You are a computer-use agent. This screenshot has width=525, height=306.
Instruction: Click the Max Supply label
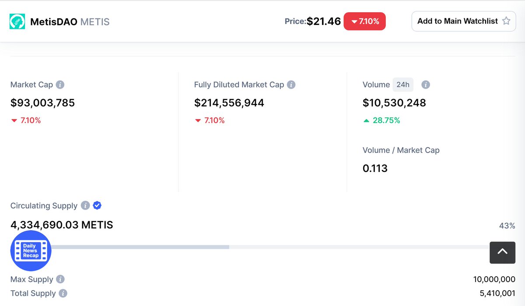pos(31,279)
